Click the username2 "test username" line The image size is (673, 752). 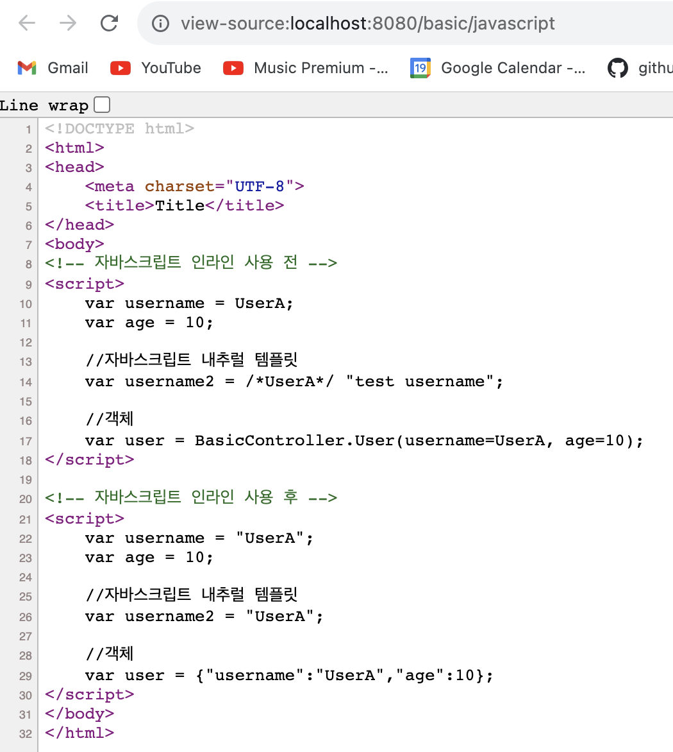click(x=294, y=381)
